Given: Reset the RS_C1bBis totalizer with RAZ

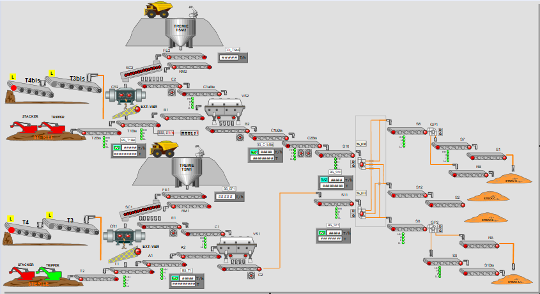Looking at the screenshot, I should coord(254,152).
